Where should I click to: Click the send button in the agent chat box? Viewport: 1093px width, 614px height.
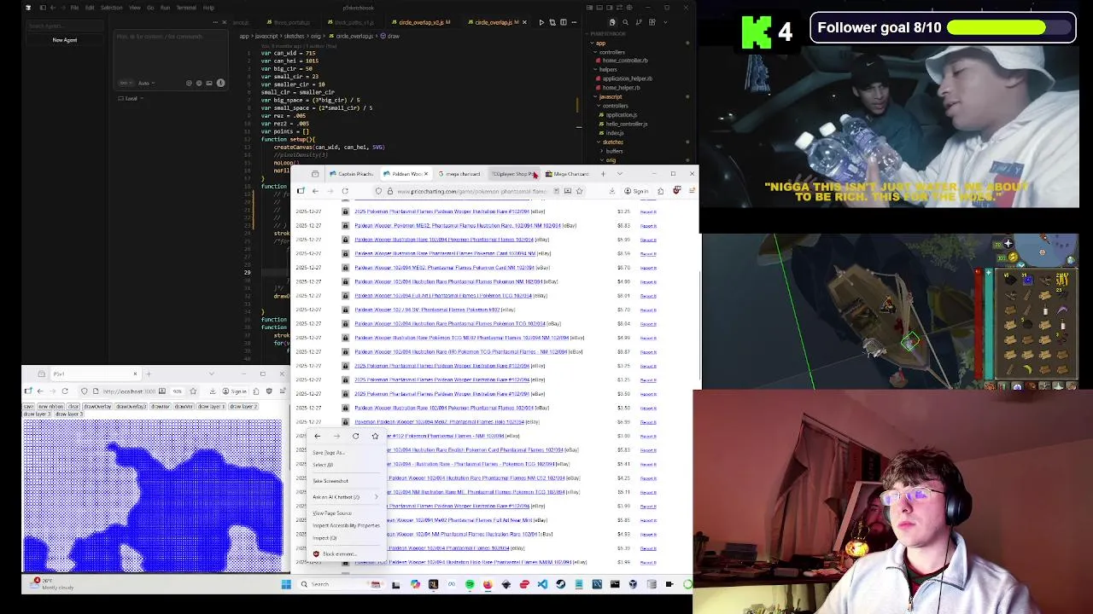pyautogui.click(x=220, y=83)
